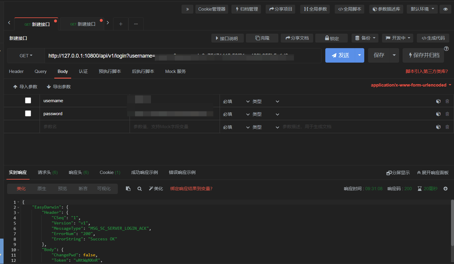This screenshot has height=264, width=454.
Task: Send the request with 发送 button
Action: click(340, 55)
